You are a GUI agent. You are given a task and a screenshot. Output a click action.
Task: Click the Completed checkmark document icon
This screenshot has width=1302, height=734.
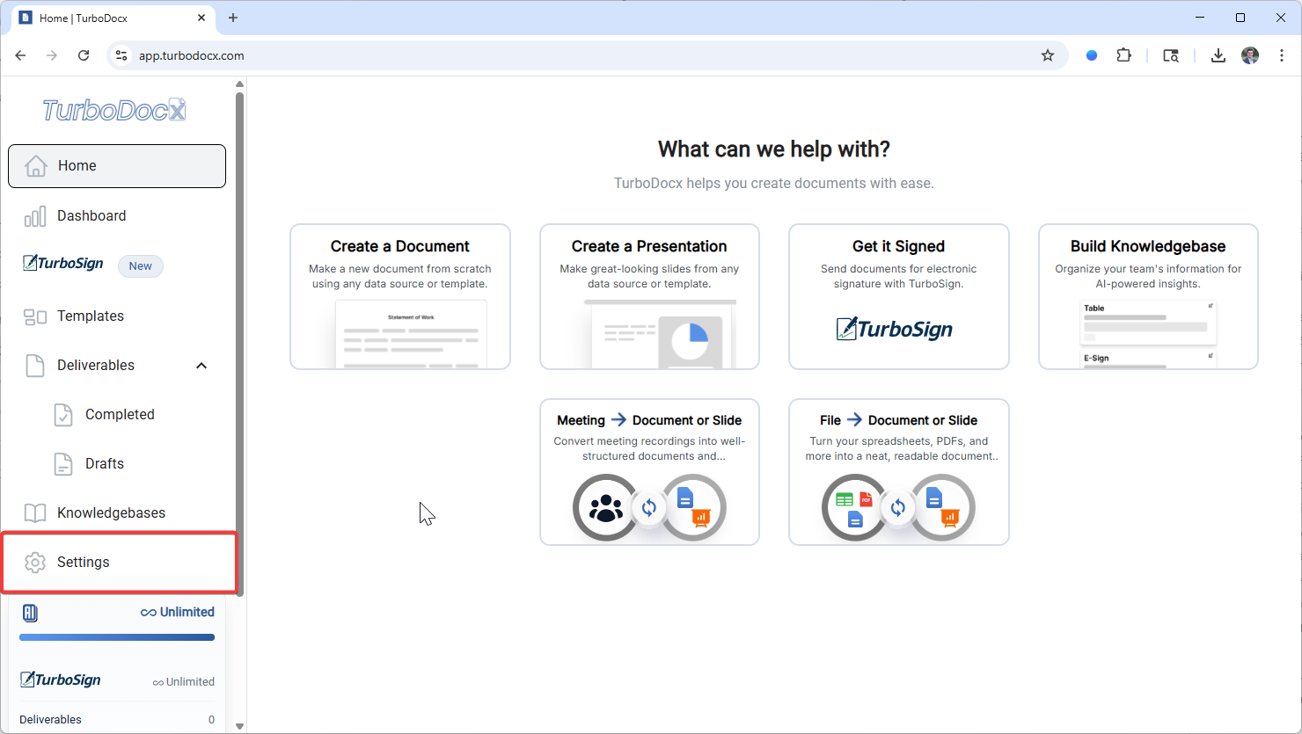(63, 415)
